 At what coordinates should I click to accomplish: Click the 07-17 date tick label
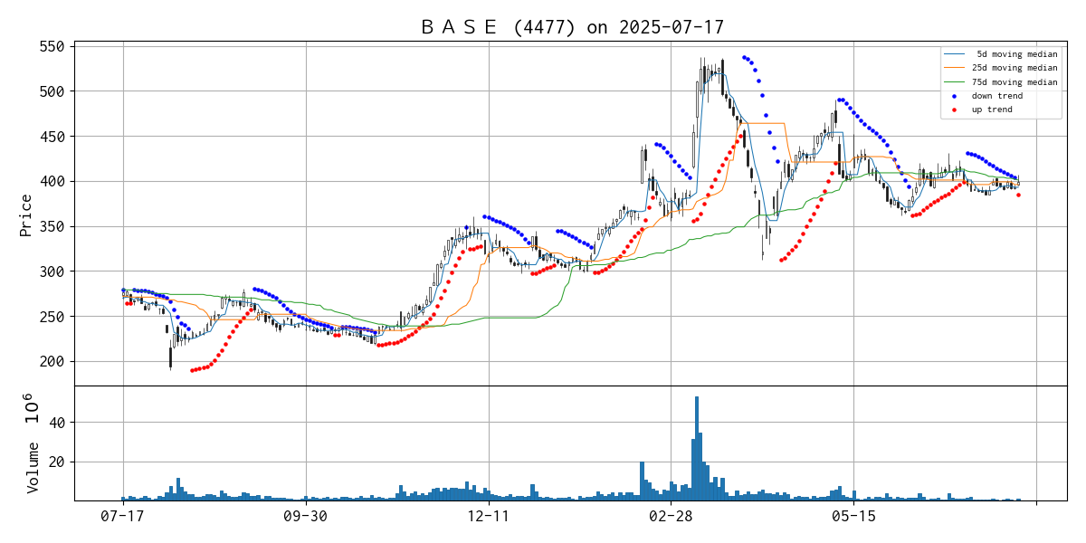click(x=123, y=517)
